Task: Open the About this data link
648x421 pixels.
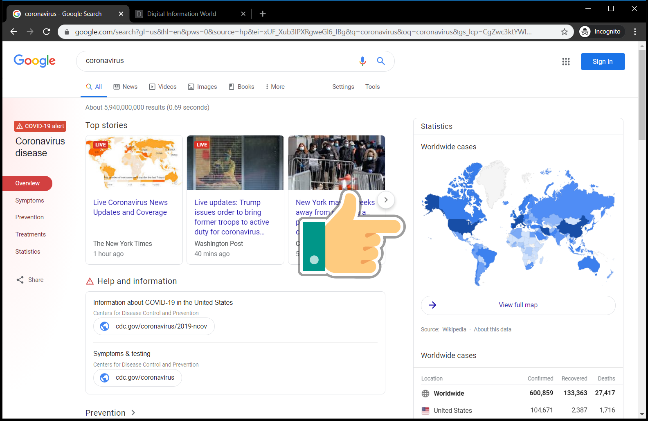Action: tap(493, 330)
